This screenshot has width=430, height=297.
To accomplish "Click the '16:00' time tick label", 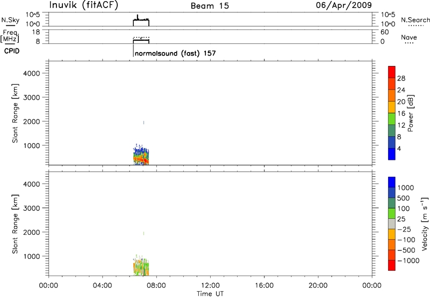I will [264, 286].
